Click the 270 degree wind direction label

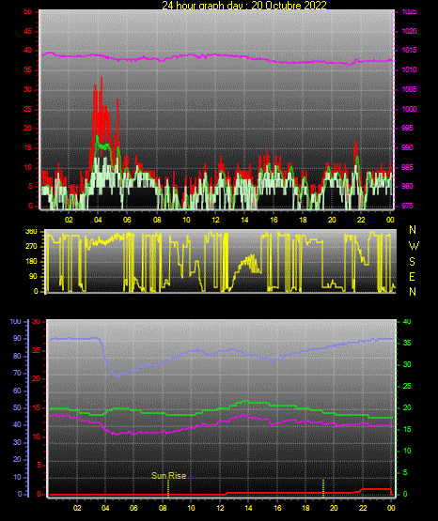(x=31, y=247)
